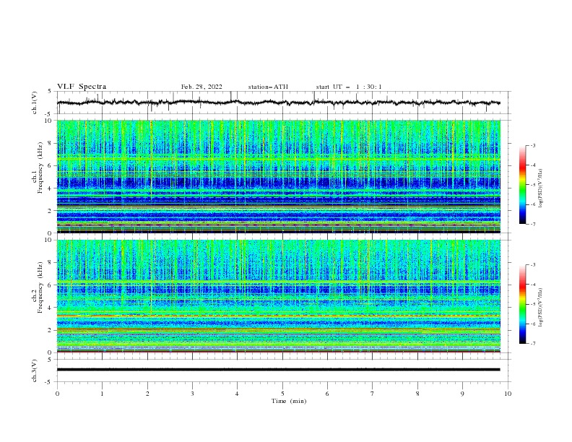
Task: Click the ch.3 black waveform band
Action: [x=278, y=370]
